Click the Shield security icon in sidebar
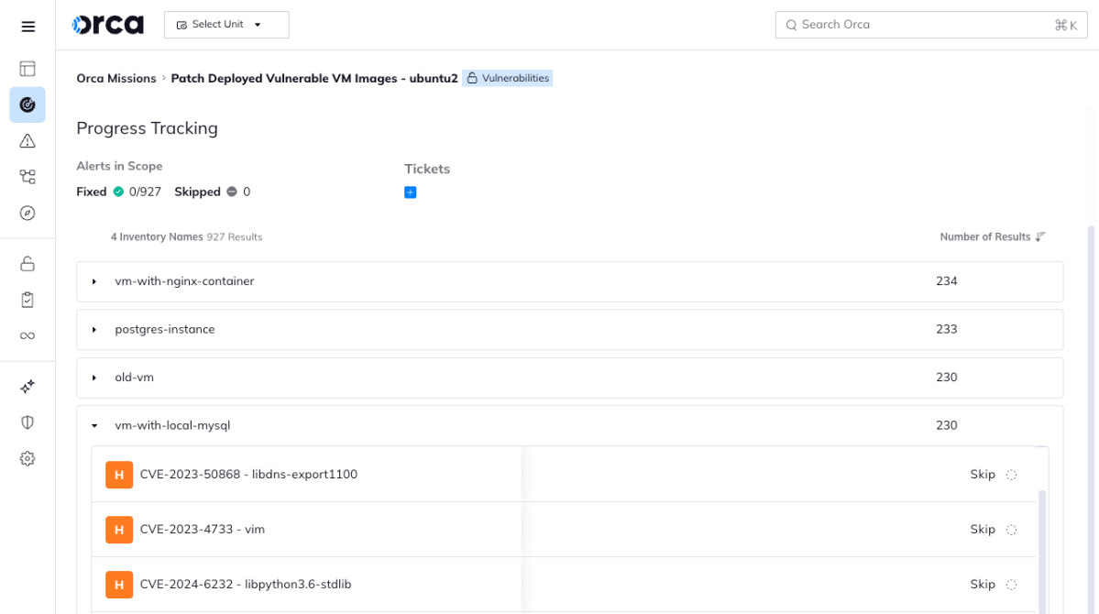This screenshot has height=614, width=1099. 27,422
